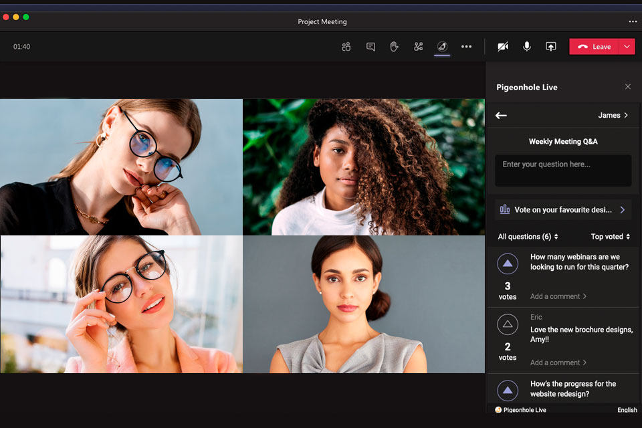Click the '3 votes' count
642x428 pixels.
pos(508,291)
